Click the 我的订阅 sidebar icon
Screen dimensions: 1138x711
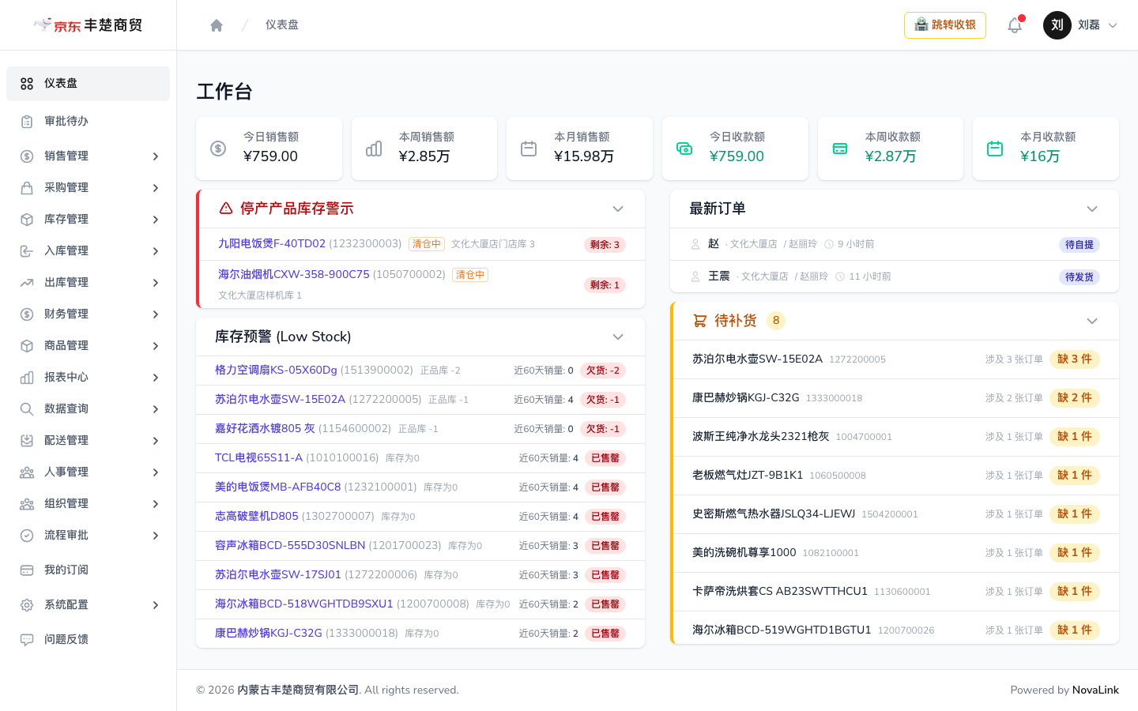(27, 570)
